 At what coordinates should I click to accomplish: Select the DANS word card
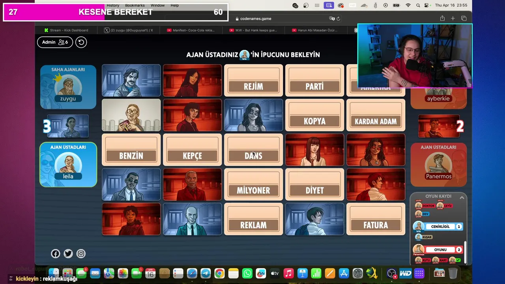(253, 150)
